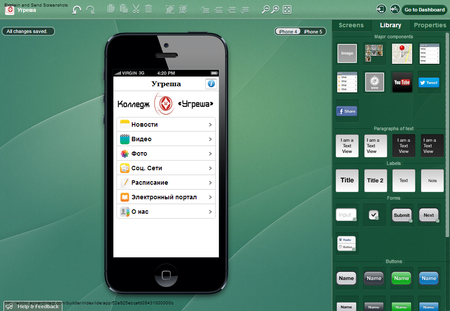This screenshot has width=450, height=311.
Task: Click the info button in phone header
Action: tap(211, 84)
